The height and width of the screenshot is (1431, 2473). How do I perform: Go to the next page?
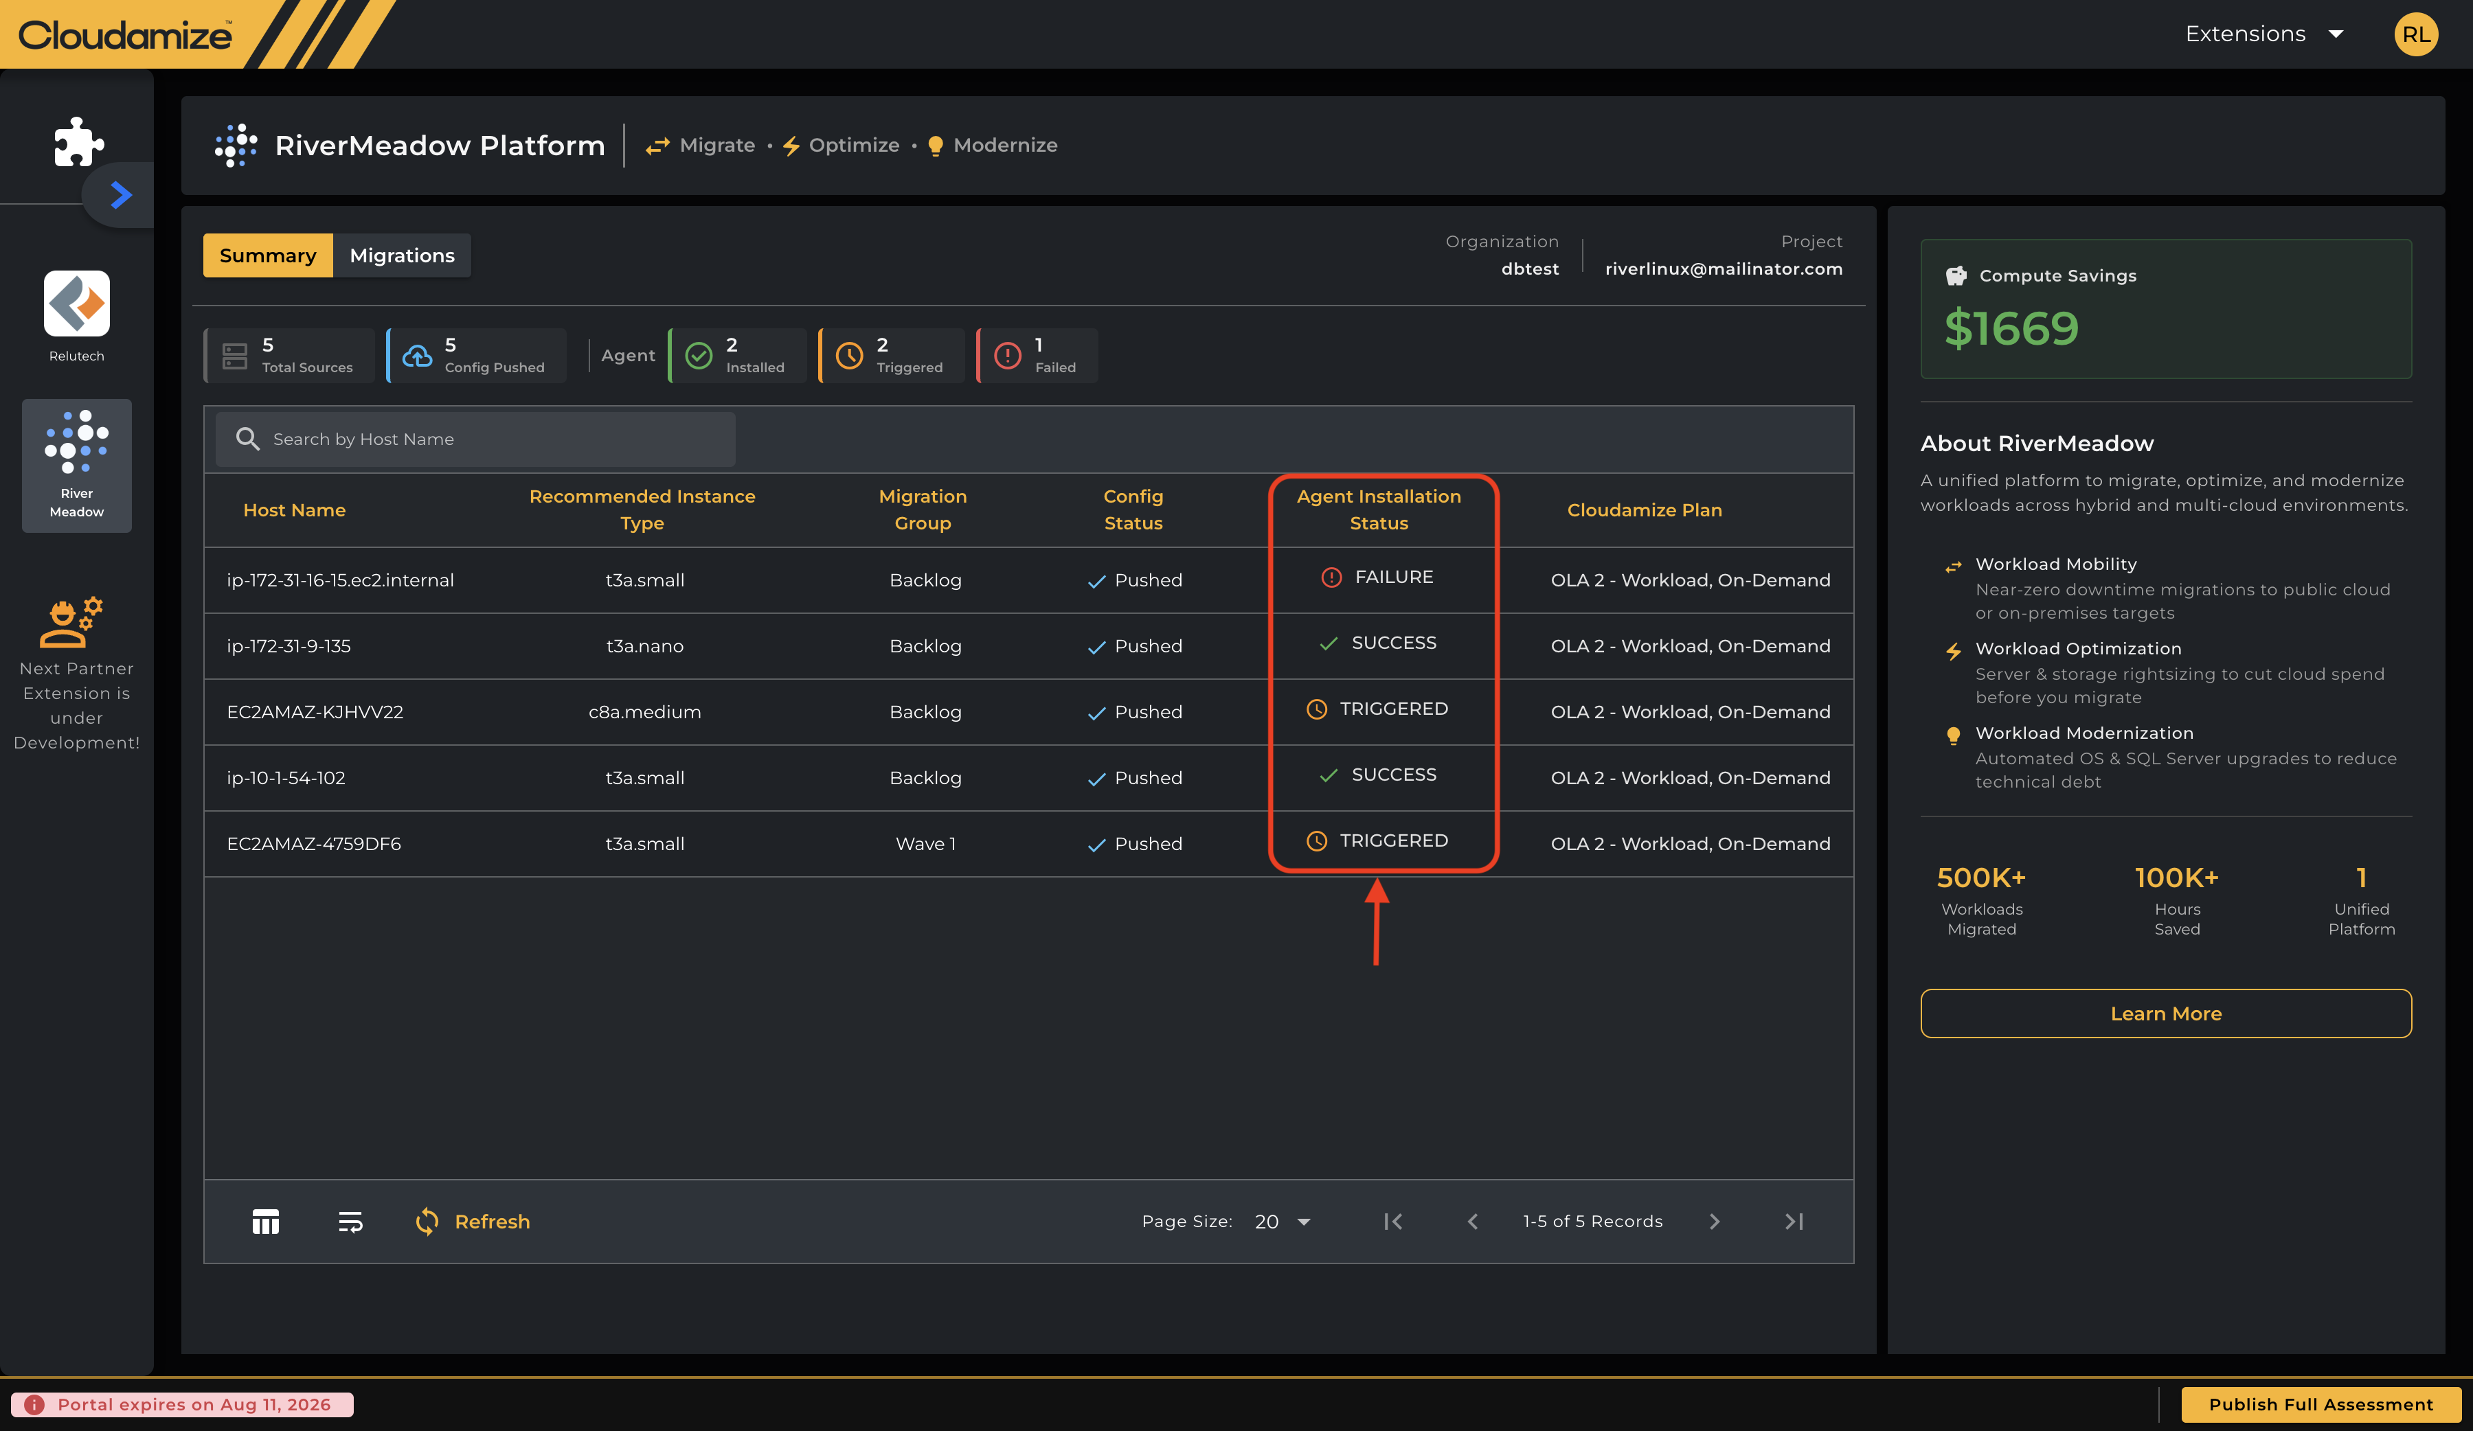pyautogui.click(x=1715, y=1222)
